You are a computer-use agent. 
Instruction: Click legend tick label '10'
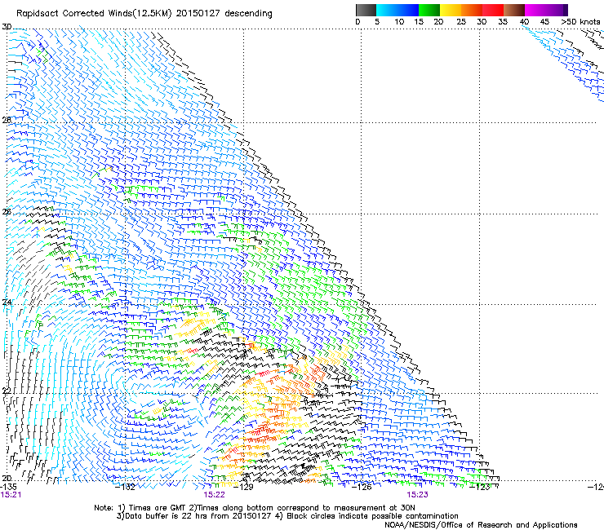click(399, 22)
